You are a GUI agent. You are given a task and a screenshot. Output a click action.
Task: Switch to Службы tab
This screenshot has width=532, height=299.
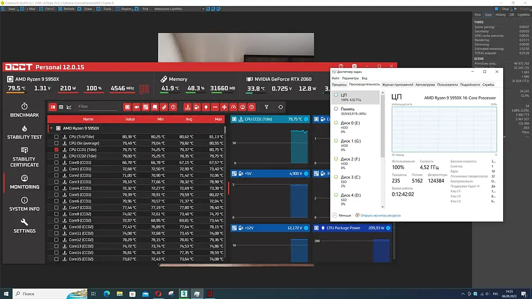(488, 85)
